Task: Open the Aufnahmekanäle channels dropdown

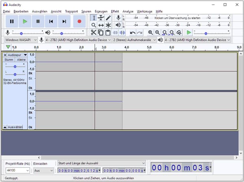Action: [135, 40]
